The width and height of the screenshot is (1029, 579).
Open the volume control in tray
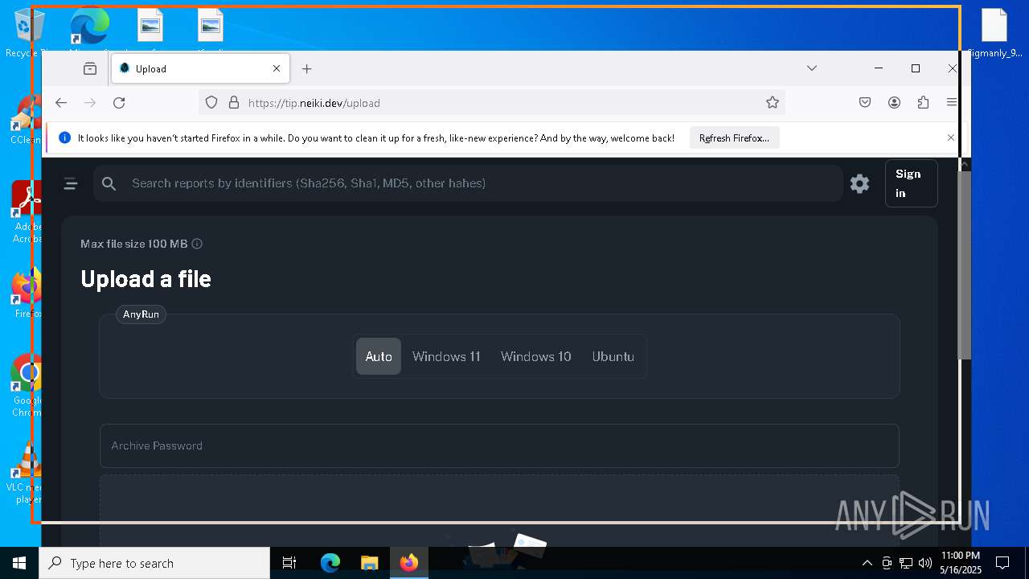[x=925, y=563]
